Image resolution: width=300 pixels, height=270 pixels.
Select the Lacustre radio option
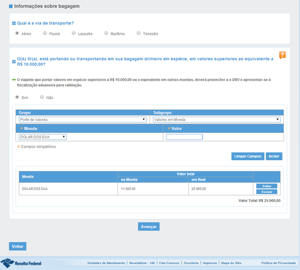(74, 33)
